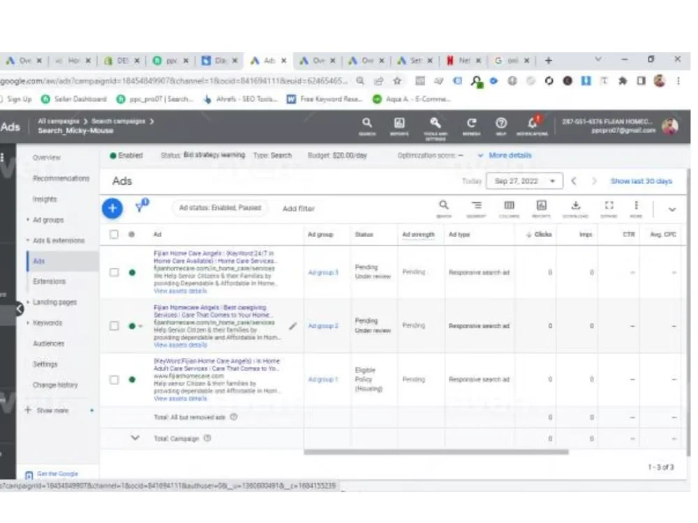Toggle status dot of Ad group 2 ad
The width and height of the screenshot is (698, 523).
click(x=132, y=326)
